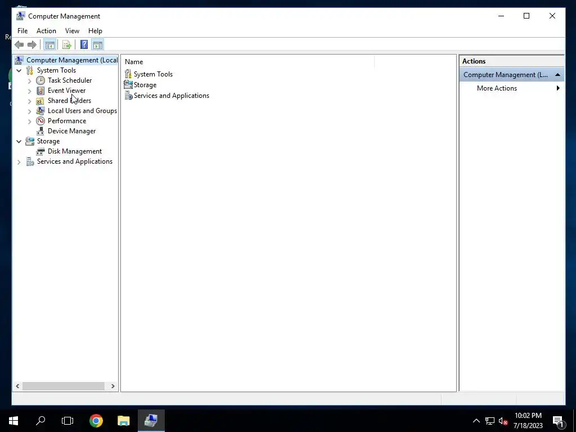Viewport: 576px width, 432px height.
Task: Click System Tools icon in center list
Action: (128, 74)
